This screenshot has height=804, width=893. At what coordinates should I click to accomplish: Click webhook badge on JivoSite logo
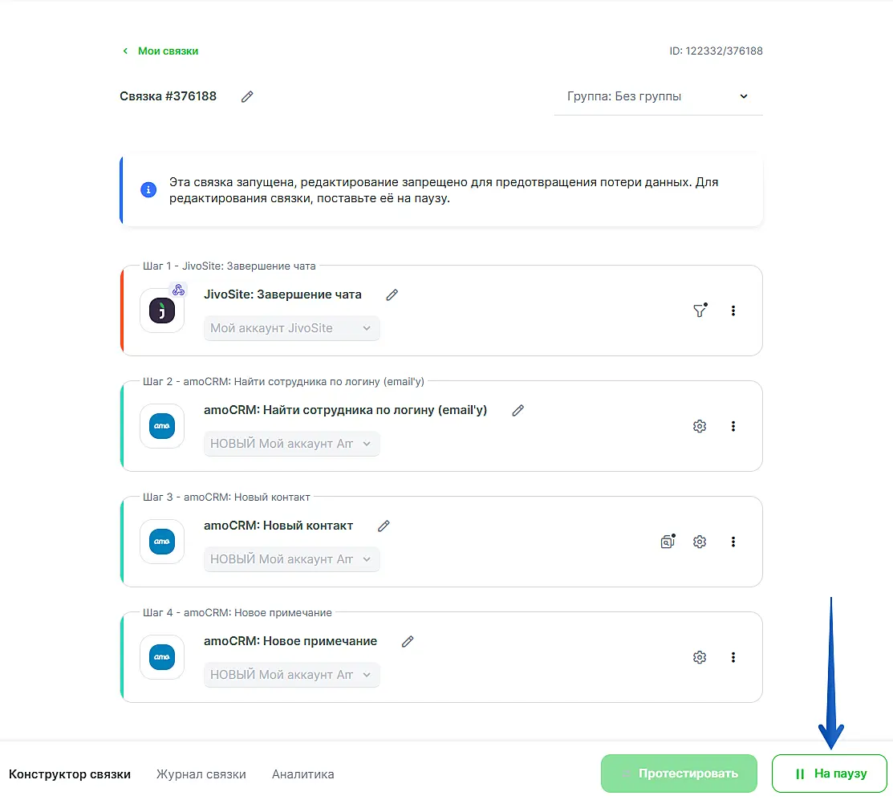click(x=178, y=290)
